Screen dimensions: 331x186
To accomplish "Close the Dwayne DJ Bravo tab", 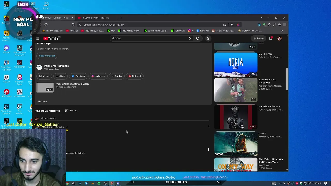I will click(x=72, y=18).
